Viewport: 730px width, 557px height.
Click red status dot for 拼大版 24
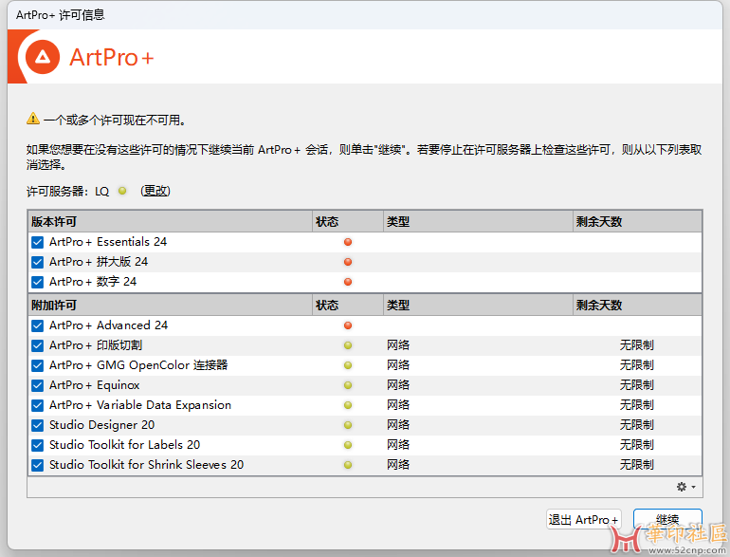click(348, 262)
